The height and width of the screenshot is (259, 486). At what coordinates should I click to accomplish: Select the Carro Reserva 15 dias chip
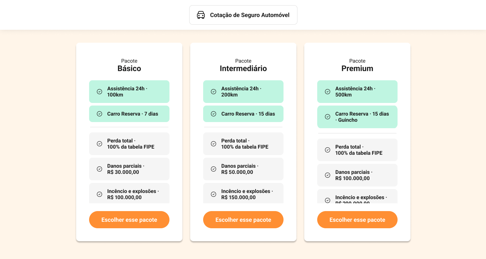243,114
